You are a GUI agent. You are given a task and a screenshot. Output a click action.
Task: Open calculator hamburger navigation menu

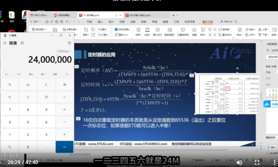click(x=5, y=43)
